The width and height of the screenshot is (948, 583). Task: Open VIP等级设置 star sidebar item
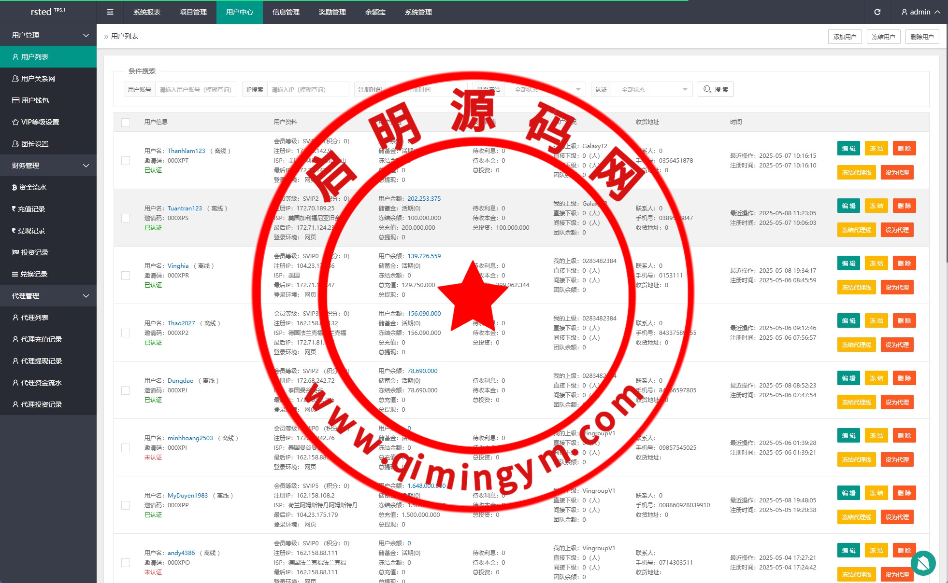(x=40, y=122)
